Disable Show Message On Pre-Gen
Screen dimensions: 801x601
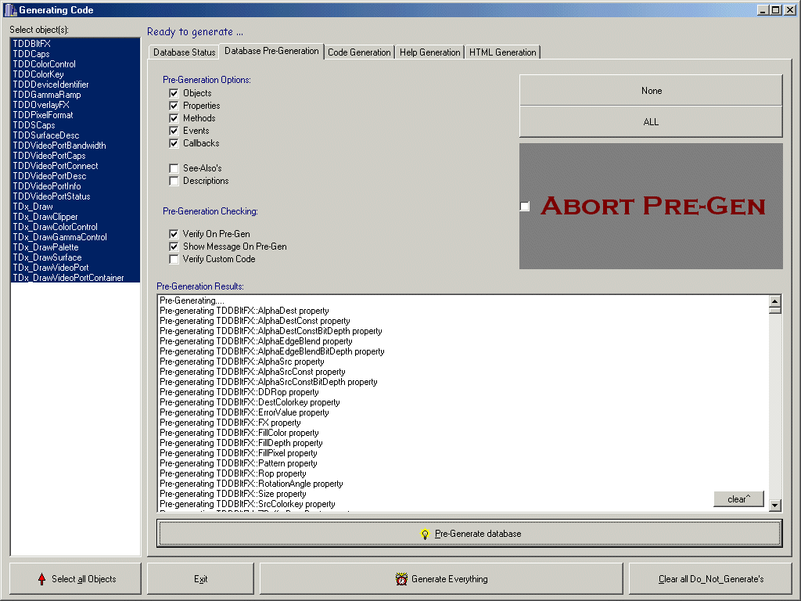[x=174, y=247]
